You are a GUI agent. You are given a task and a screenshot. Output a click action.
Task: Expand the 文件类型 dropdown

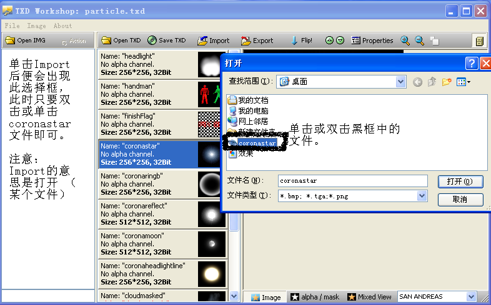click(422, 196)
